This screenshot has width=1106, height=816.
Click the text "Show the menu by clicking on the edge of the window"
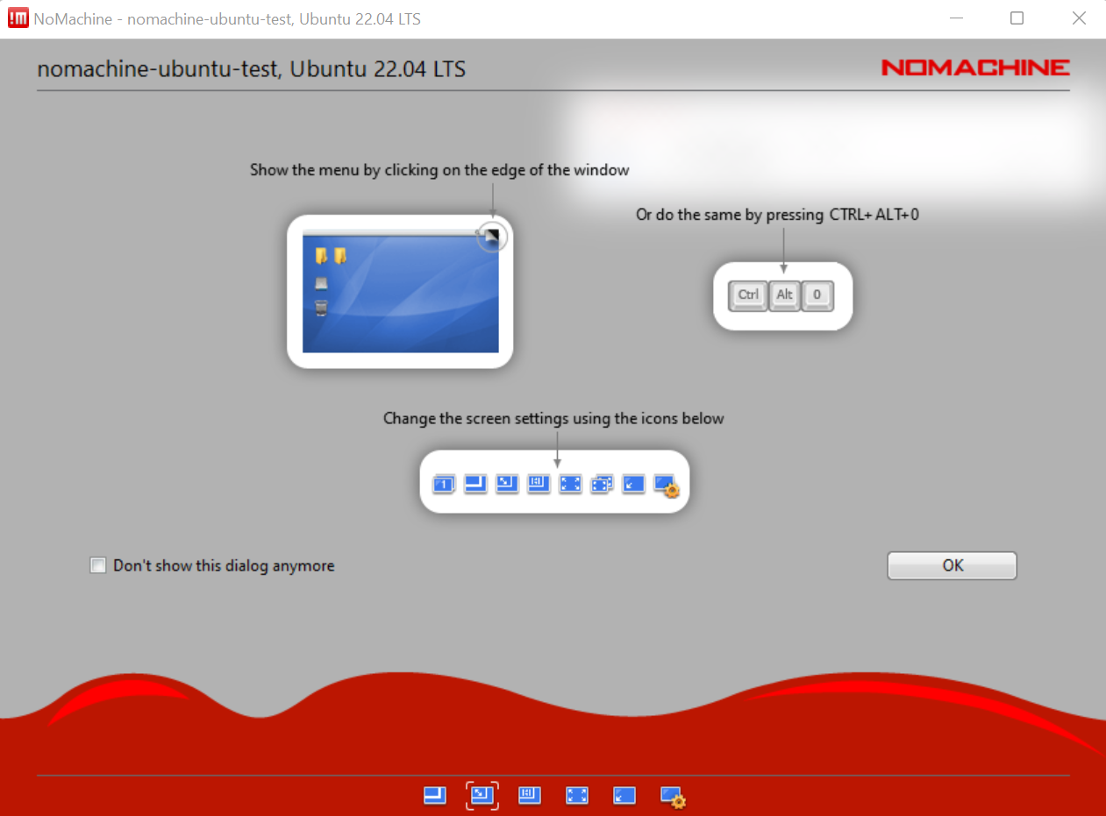[x=439, y=170]
